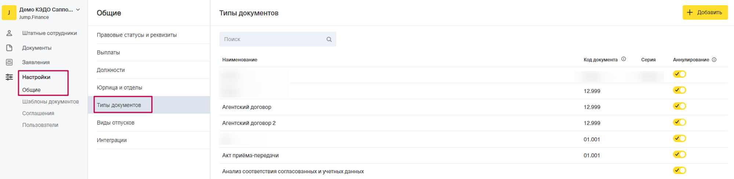Click the staff employees person icon
Screen dimensions: 734x179
click(9, 33)
